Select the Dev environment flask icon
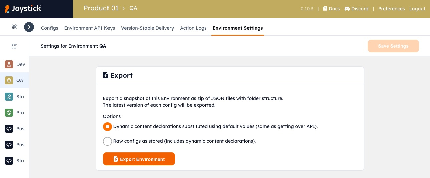Viewport: 430px width, 178px height. 9,64
